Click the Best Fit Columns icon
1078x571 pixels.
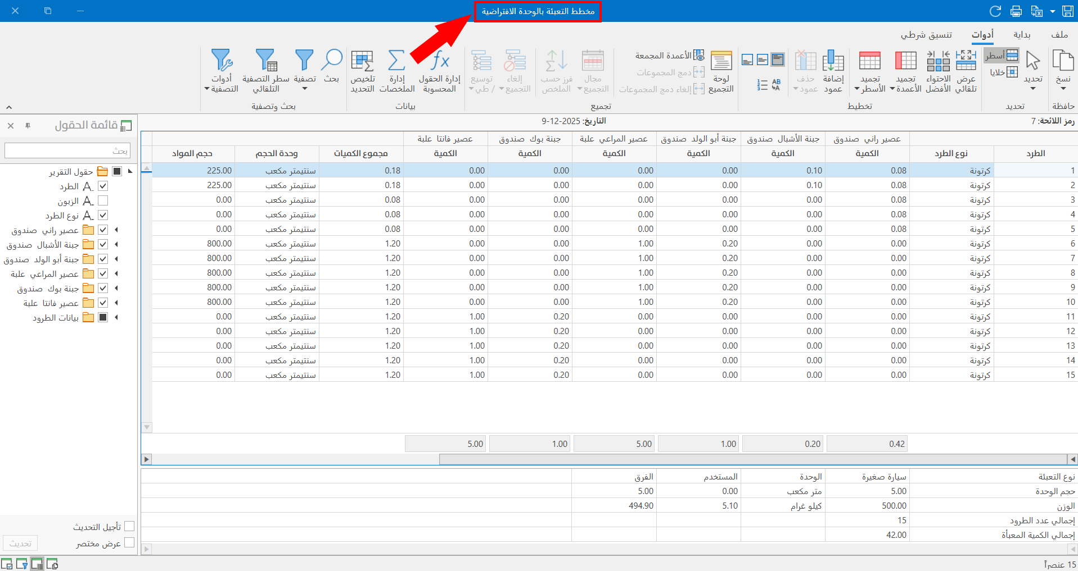938,61
